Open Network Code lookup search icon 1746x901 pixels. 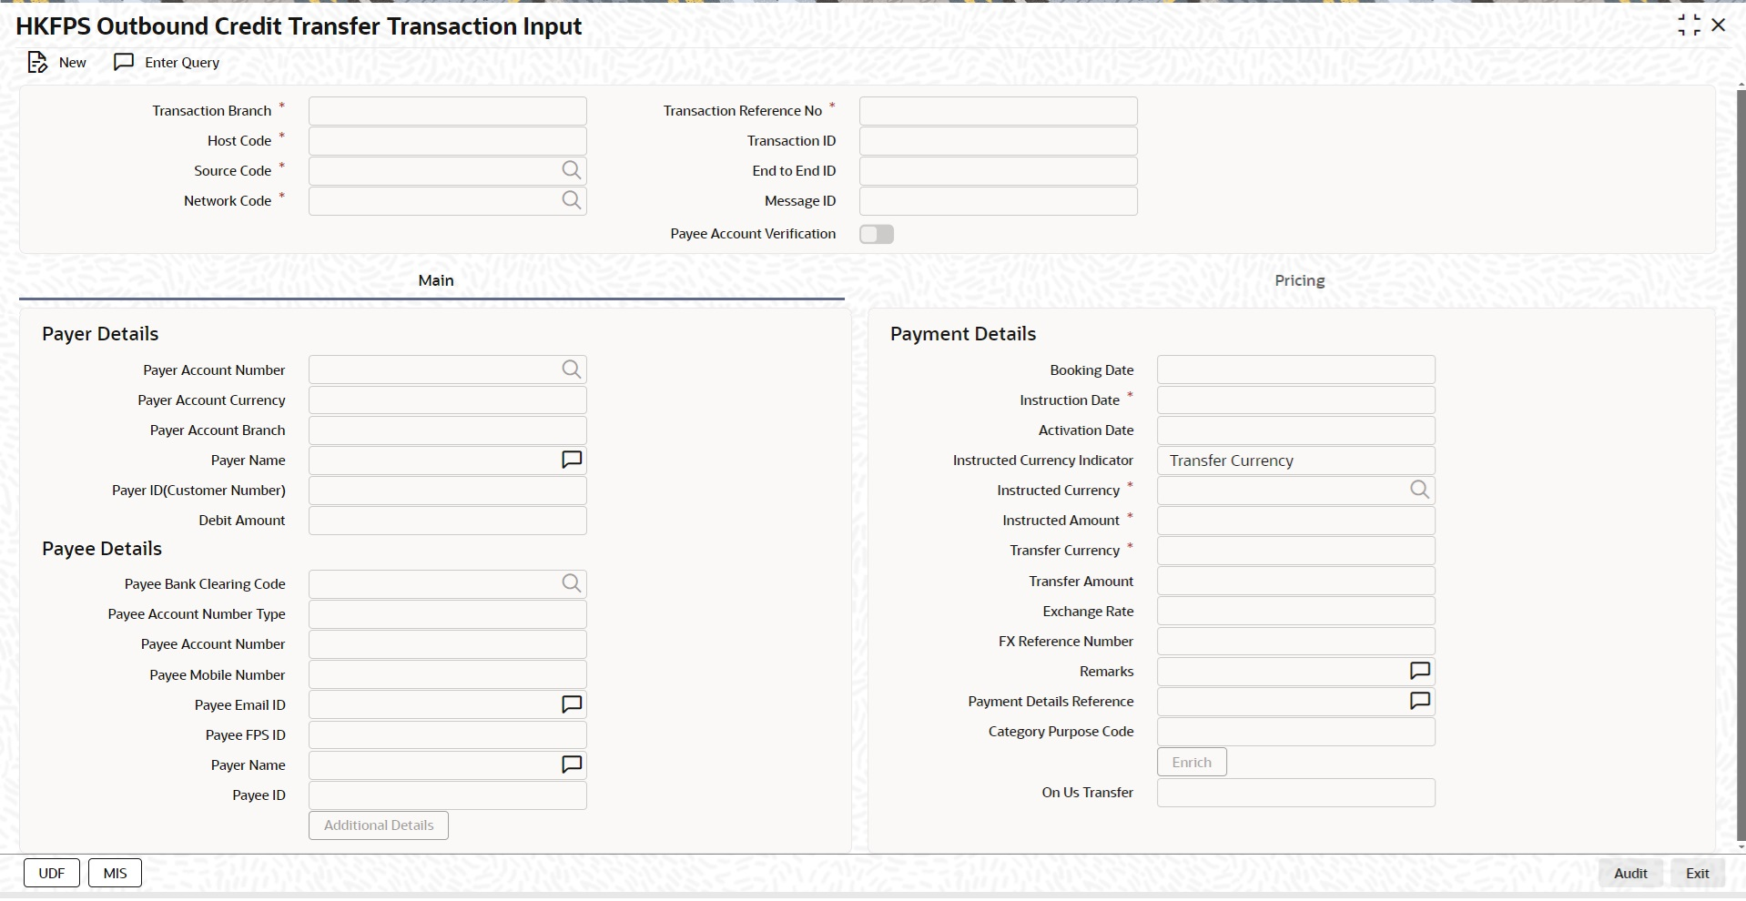[571, 200]
